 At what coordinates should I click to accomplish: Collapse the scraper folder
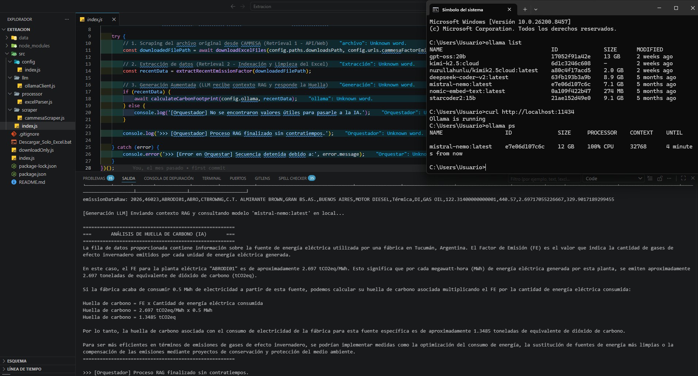click(x=10, y=110)
